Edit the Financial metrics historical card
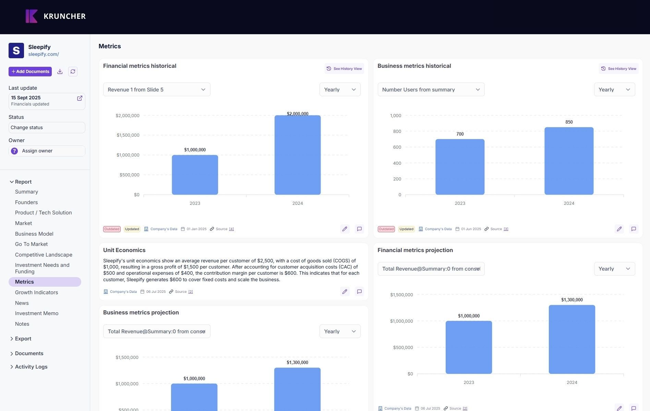The height and width of the screenshot is (411, 650). tap(345, 229)
